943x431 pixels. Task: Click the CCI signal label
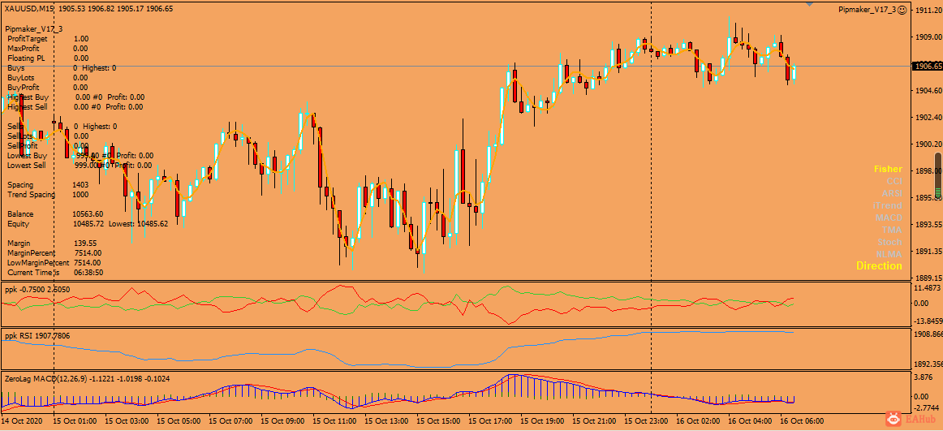(893, 182)
